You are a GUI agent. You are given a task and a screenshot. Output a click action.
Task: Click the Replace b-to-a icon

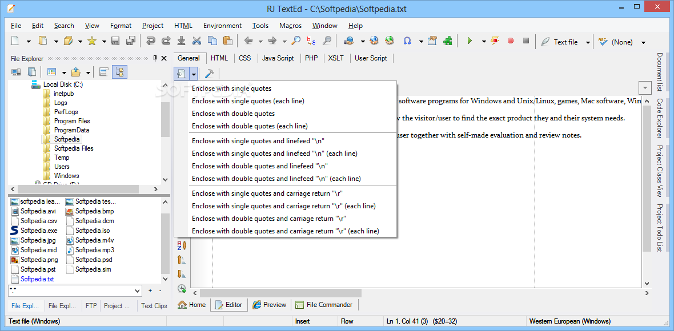(x=311, y=41)
